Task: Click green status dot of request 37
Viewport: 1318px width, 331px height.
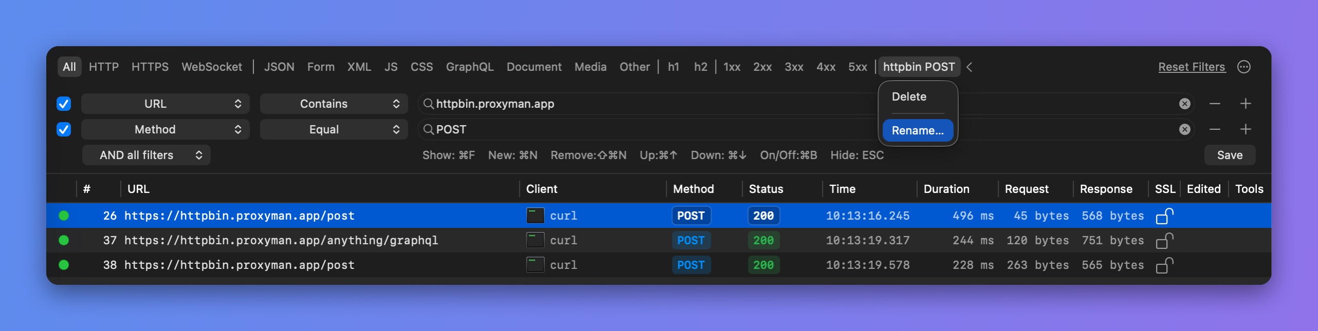Action: [64, 240]
